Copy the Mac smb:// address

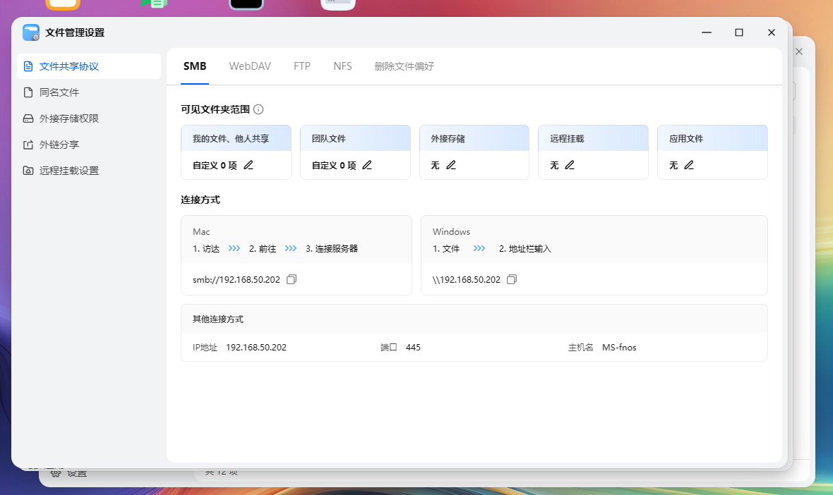pos(292,280)
